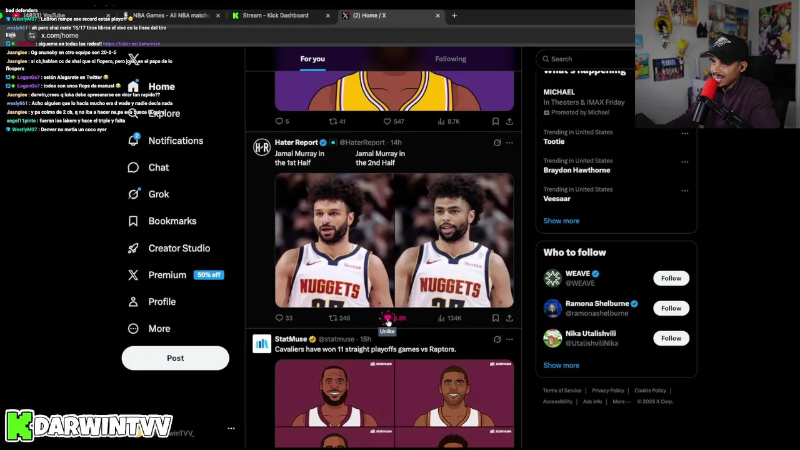Switch to the Following tab
The image size is (800, 450).
pos(451,59)
